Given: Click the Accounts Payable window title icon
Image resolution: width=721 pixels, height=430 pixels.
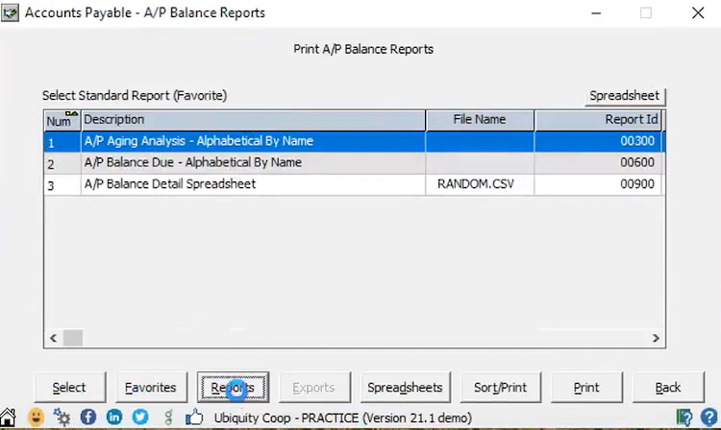Looking at the screenshot, I should (x=11, y=12).
